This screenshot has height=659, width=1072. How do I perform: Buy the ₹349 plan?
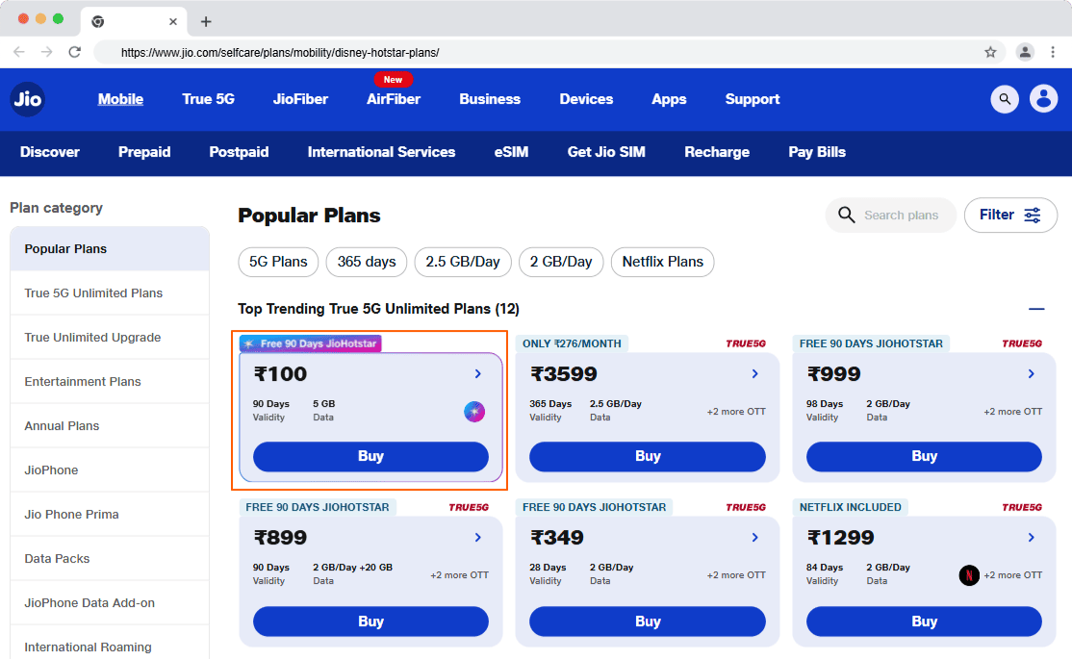(x=648, y=621)
